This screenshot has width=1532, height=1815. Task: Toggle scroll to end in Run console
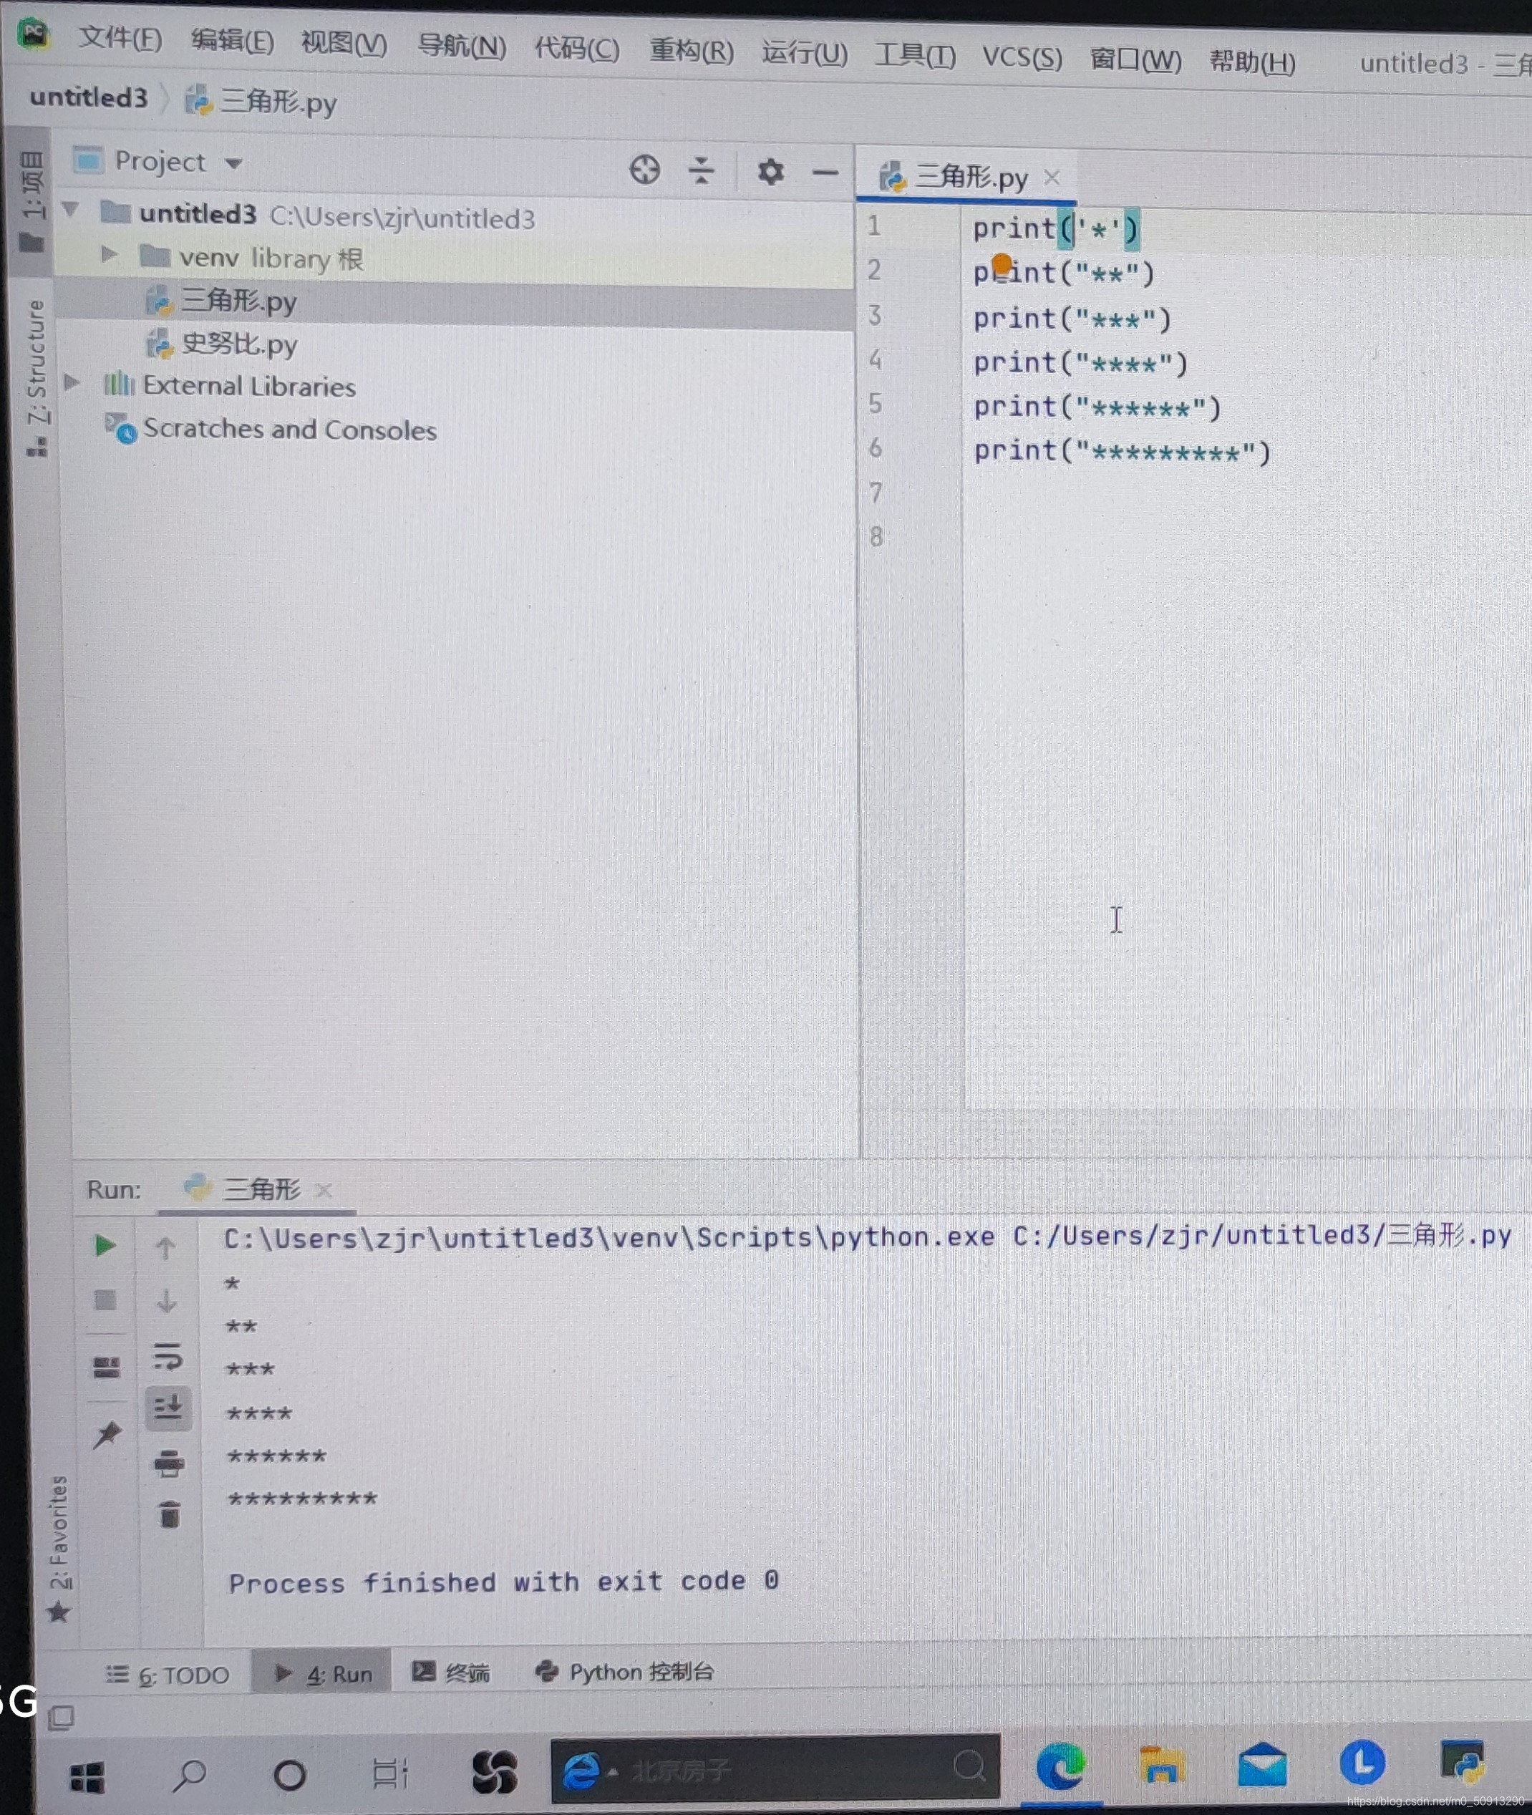pyautogui.click(x=168, y=1407)
